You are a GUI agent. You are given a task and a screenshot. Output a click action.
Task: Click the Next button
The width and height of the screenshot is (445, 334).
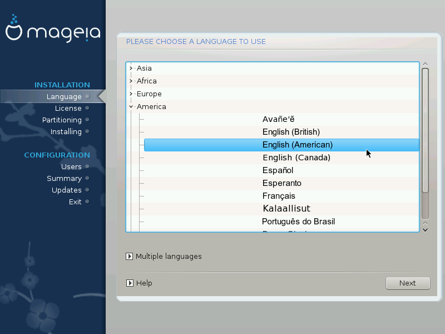pyautogui.click(x=408, y=283)
